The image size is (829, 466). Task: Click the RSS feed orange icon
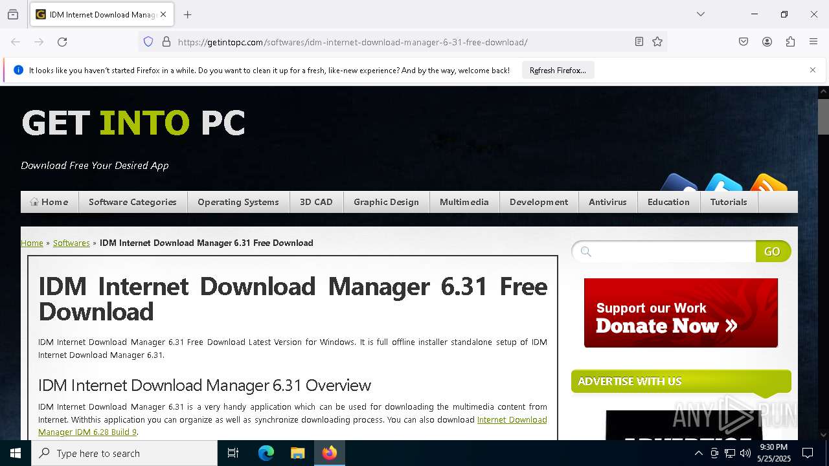pos(768,183)
